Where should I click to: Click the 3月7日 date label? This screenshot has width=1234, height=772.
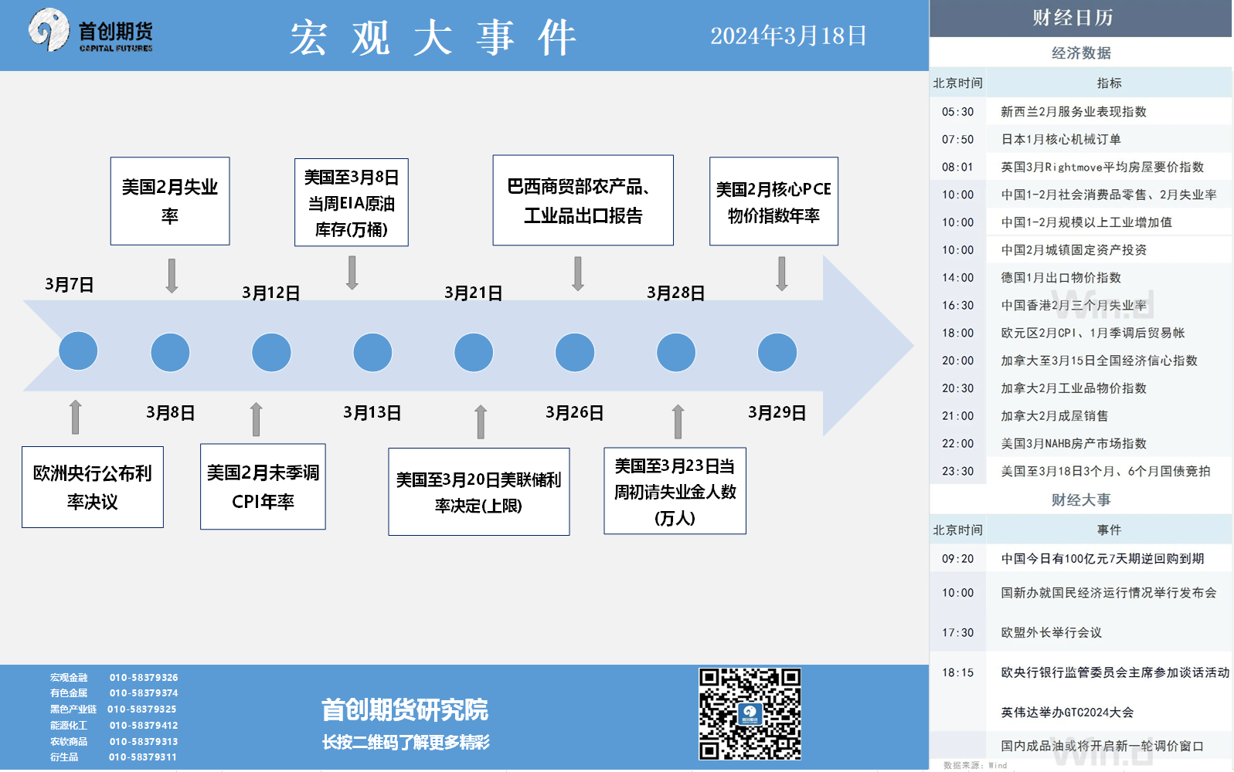(x=70, y=285)
